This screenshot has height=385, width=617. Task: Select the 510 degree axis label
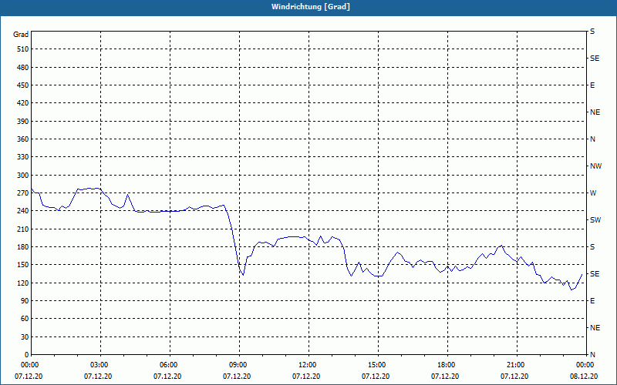tap(23, 49)
